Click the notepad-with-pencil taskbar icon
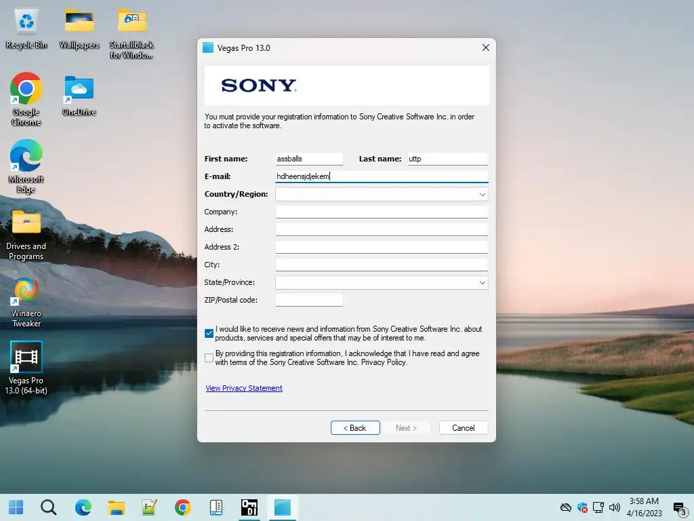This screenshot has width=694, height=521. [149, 507]
